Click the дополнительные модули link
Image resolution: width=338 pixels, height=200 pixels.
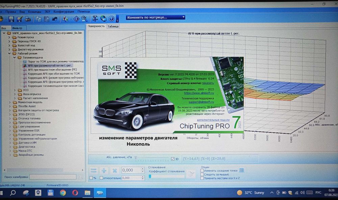pos(213,120)
